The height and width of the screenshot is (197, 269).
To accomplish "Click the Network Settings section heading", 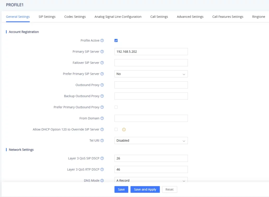I will pyautogui.click(x=21, y=150).
